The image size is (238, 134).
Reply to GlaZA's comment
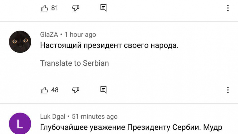point(103,90)
